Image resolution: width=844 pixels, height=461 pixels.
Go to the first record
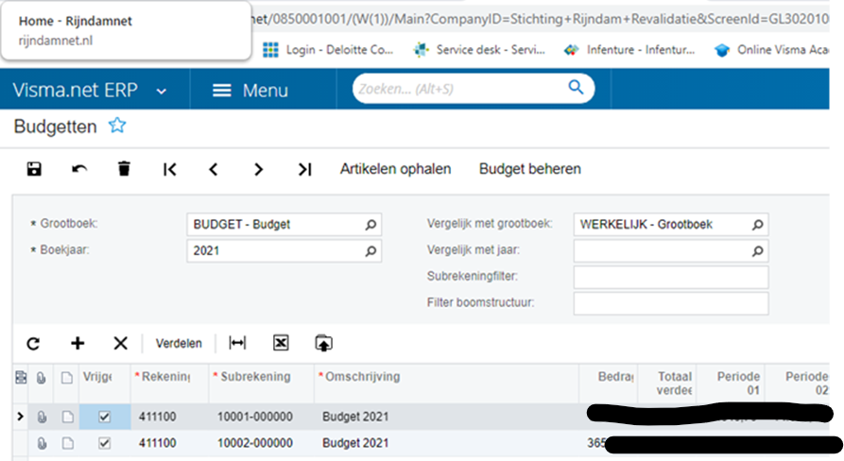pyautogui.click(x=169, y=169)
